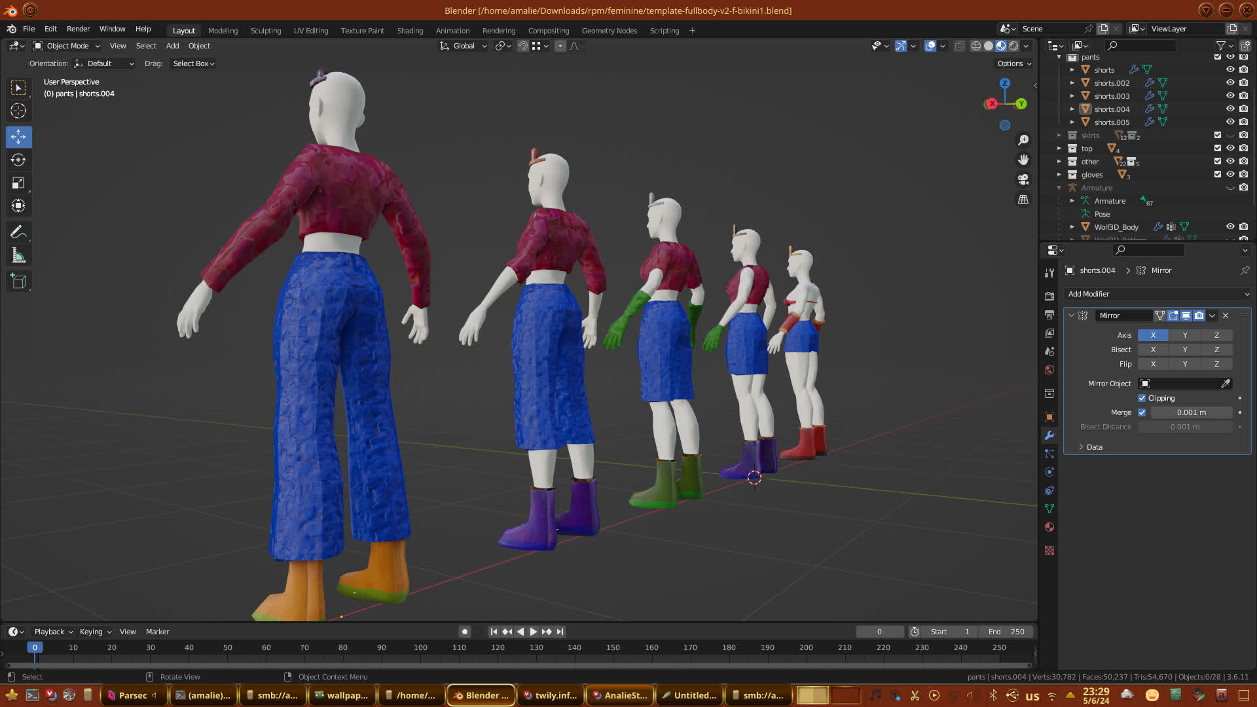This screenshot has width=1257, height=707.
Task: Toggle the Merge checkbox in Mirror modifier
Action: 1142,412
